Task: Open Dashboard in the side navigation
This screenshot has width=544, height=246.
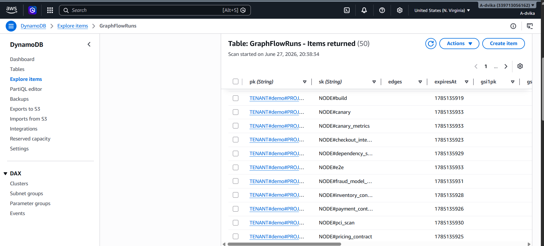Action: 22,59
